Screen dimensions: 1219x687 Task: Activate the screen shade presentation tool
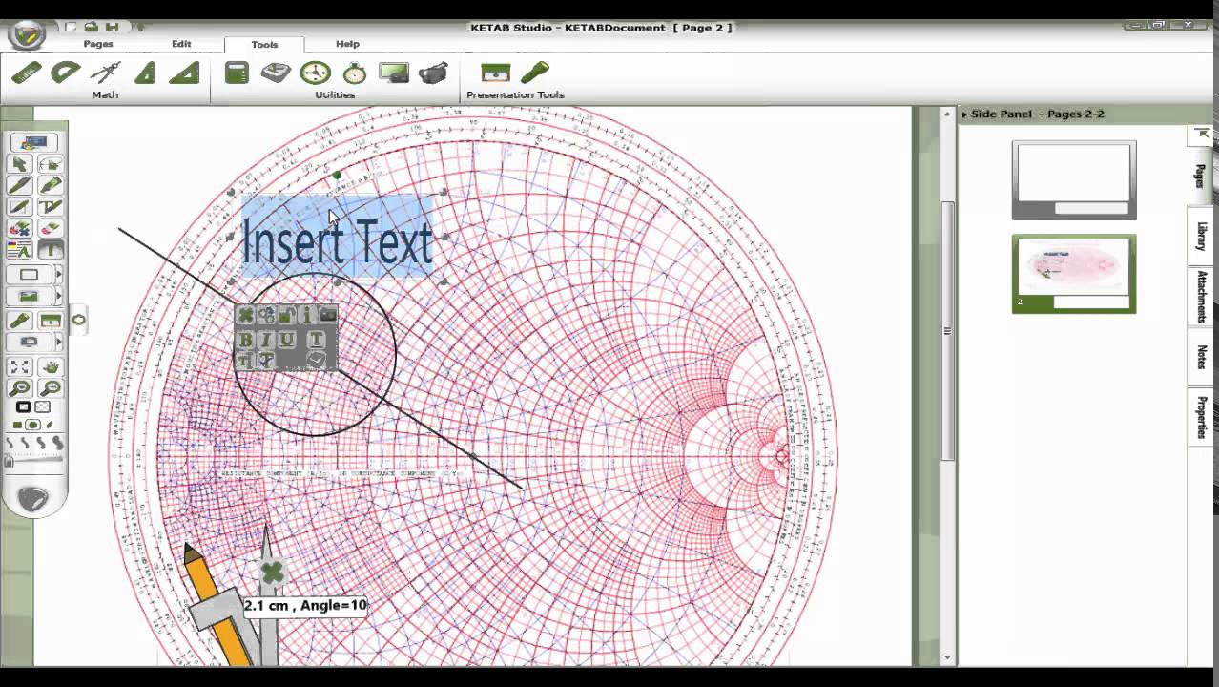point(495,73)
